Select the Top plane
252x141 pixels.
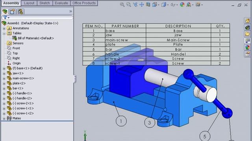pyautogui.click(x=15, y=53)
